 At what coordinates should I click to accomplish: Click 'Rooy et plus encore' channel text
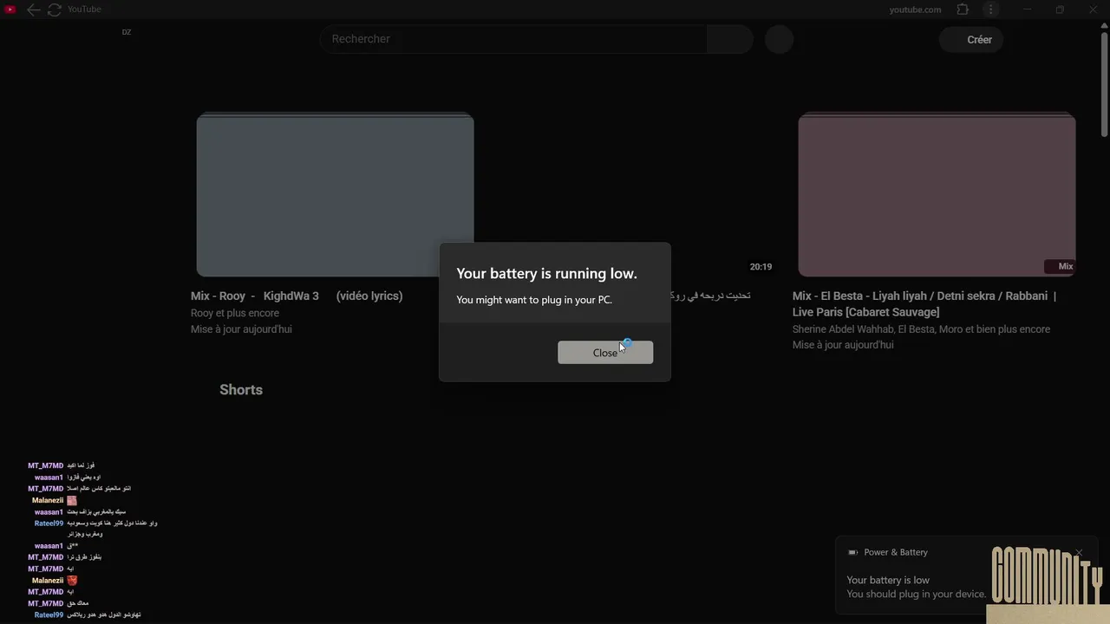pyautogui.click(x=235, y=313)
